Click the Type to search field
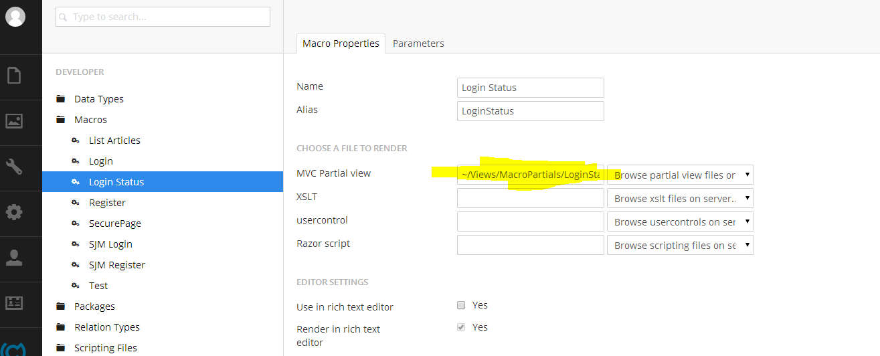 (163, 17)
